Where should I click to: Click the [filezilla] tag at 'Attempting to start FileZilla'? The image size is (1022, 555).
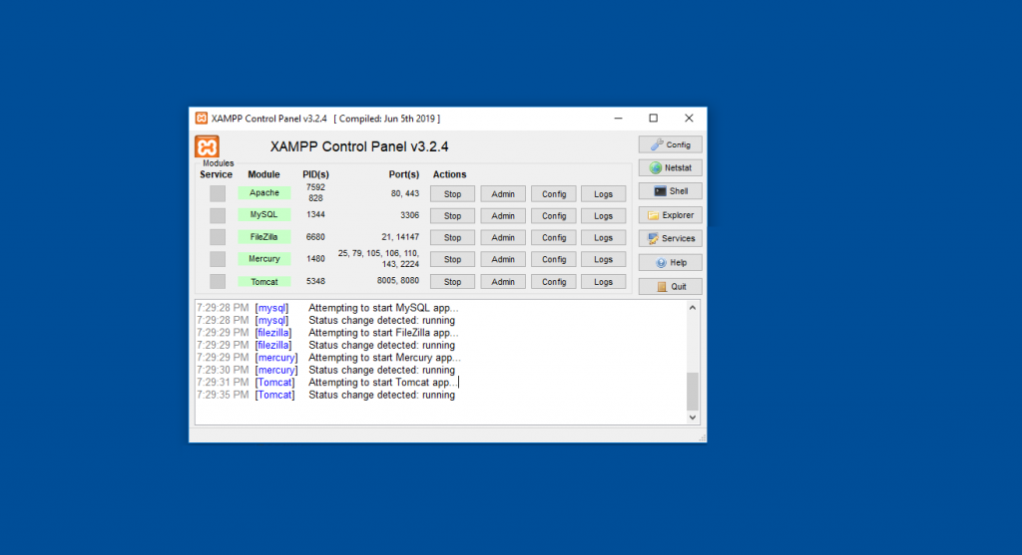coord(273,333)
